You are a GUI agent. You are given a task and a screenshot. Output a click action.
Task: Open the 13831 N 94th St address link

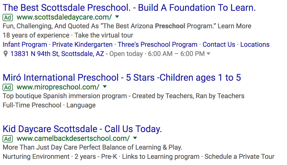[x=57, y=54]
